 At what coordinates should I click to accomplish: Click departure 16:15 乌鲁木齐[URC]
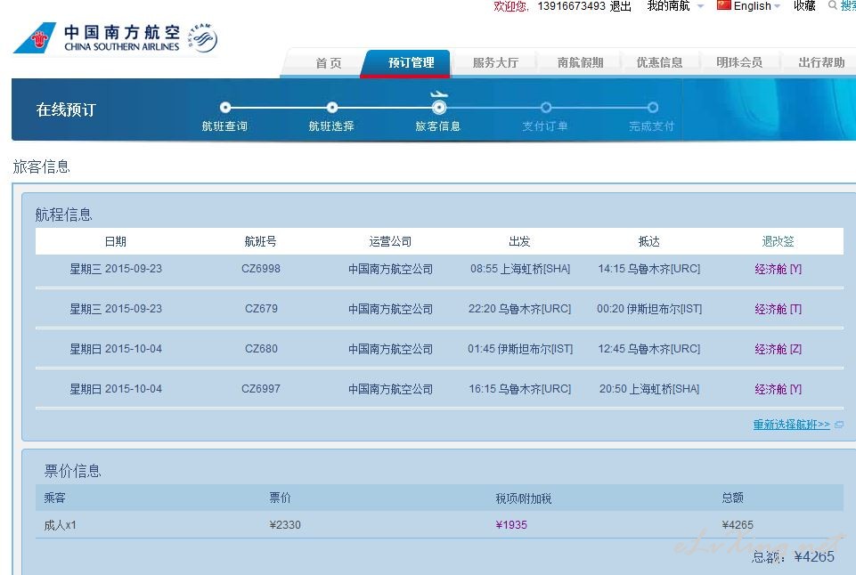pyautogui.click(x=519, y=390)
